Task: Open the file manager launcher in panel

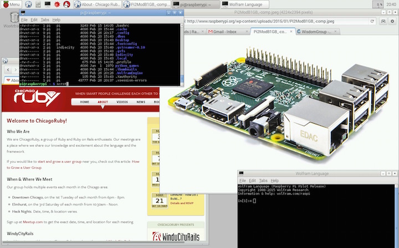Action: click(x=38, y=4)
